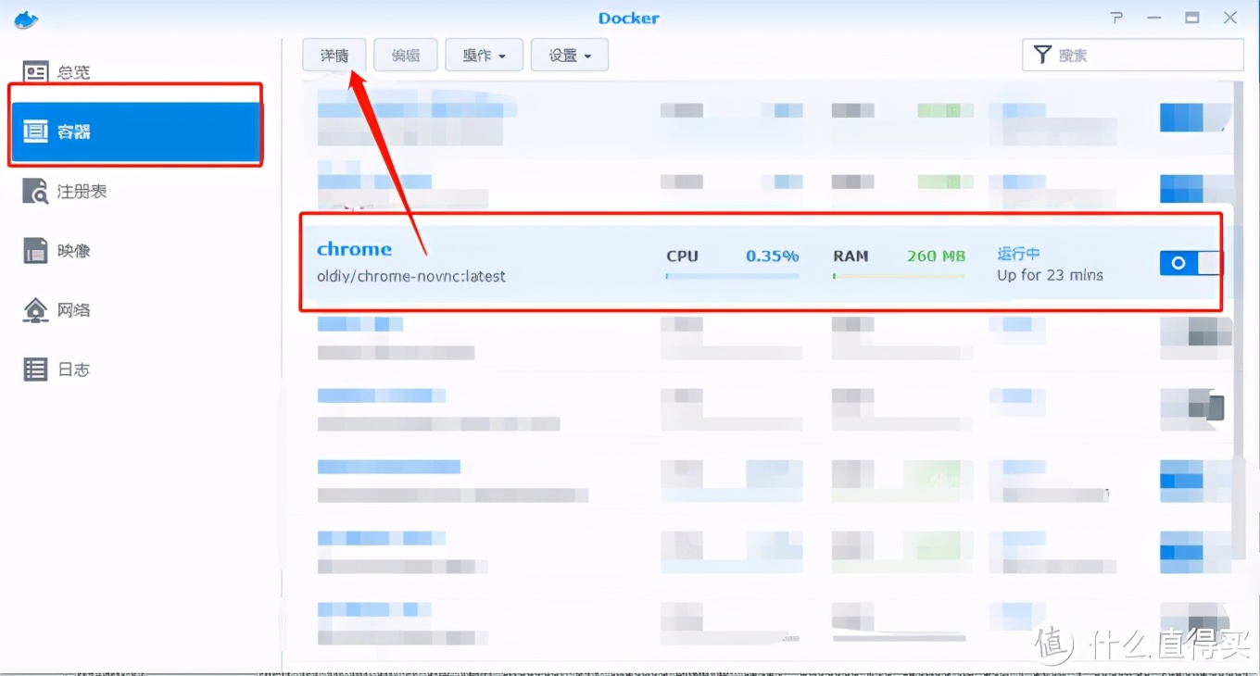Screen dimensions: 1260x676
Task: Click the 容器 container list icon
Action: coord(36,131)
